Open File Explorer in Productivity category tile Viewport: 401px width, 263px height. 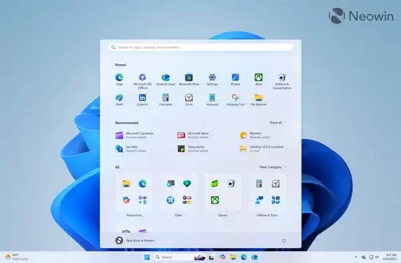(126, 184)
